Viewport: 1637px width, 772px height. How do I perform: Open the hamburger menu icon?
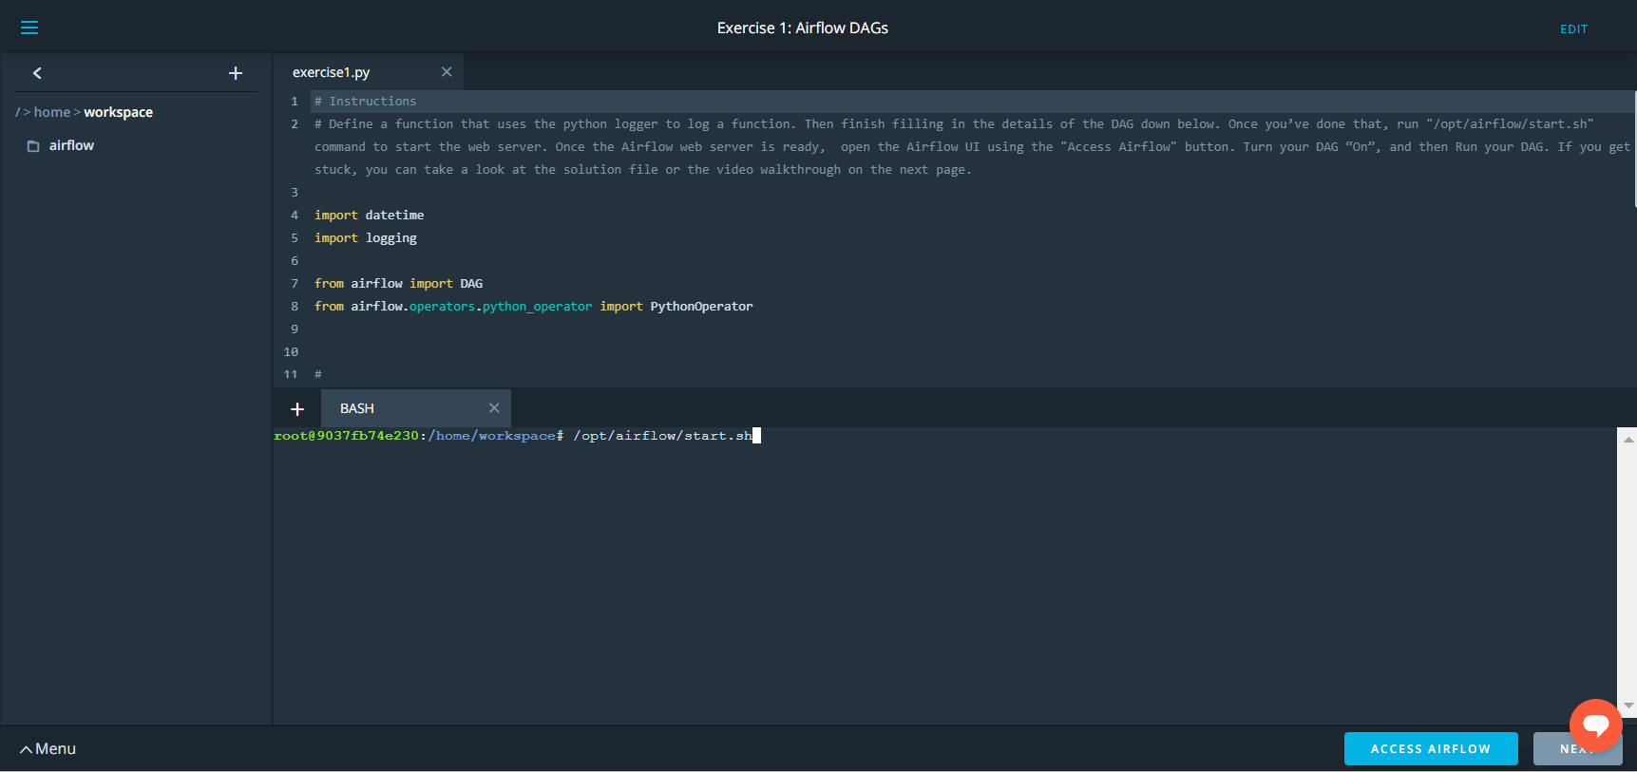click(29, 28)
